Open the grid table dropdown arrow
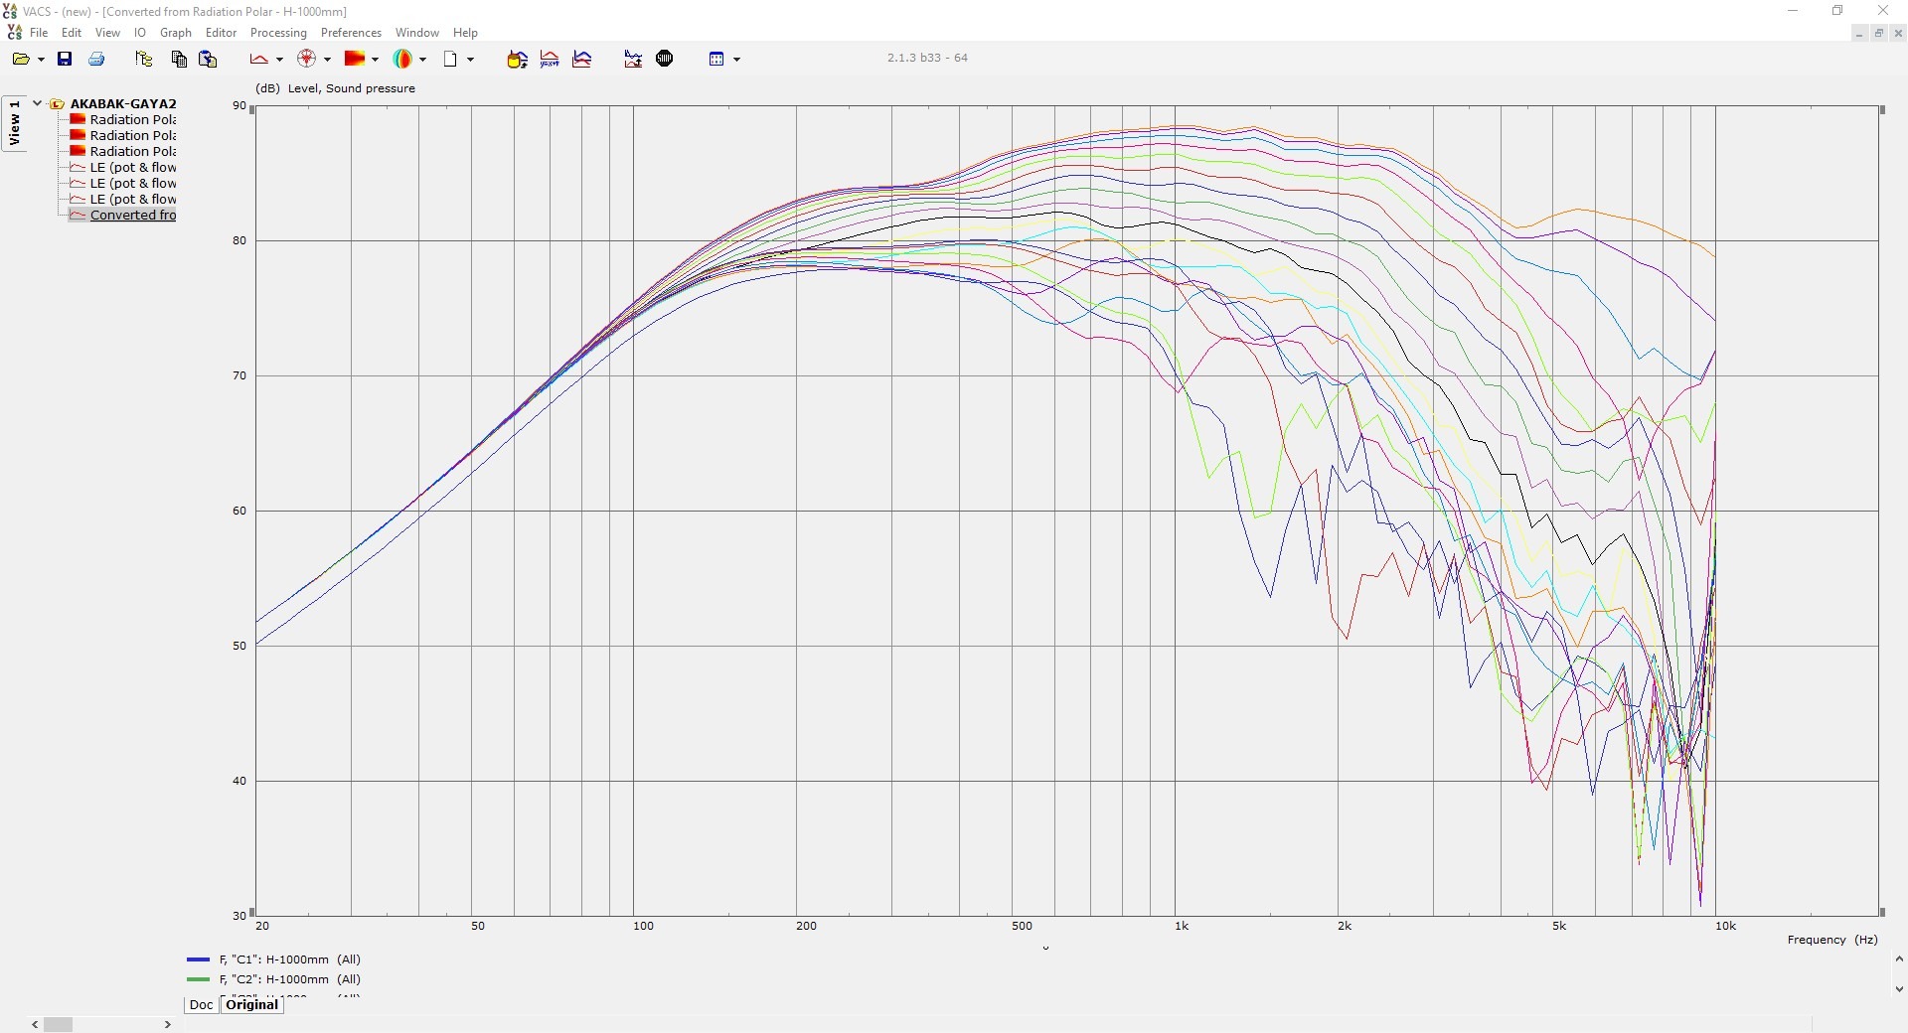The image size is (1908, 1033). [736, 60]
